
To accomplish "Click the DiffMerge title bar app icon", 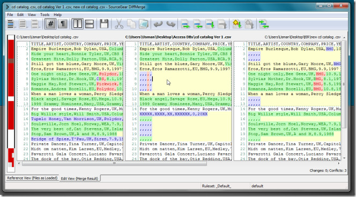I will 8,7.
